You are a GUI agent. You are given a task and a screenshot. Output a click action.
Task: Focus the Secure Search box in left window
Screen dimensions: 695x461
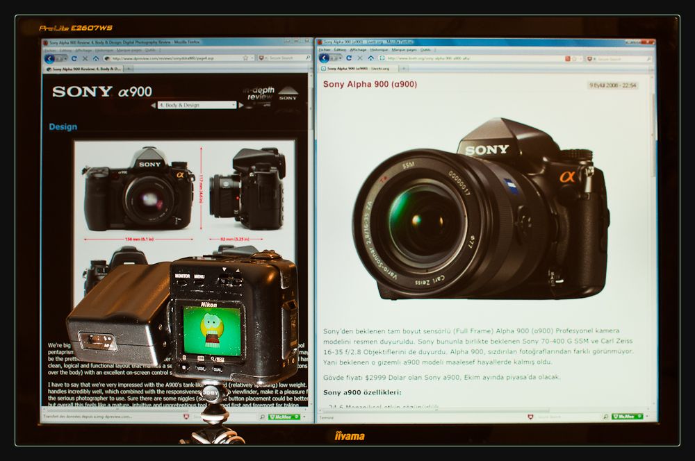pyautogui.click(x=284, y=58)
